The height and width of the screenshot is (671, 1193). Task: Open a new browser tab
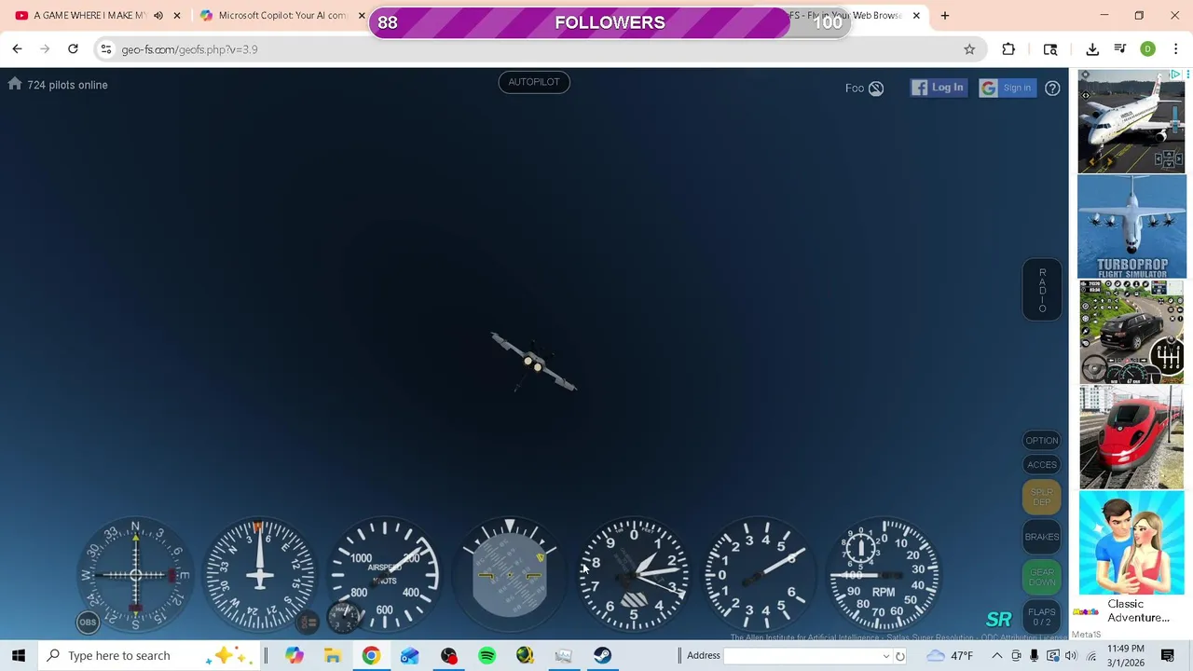point(945,16)
